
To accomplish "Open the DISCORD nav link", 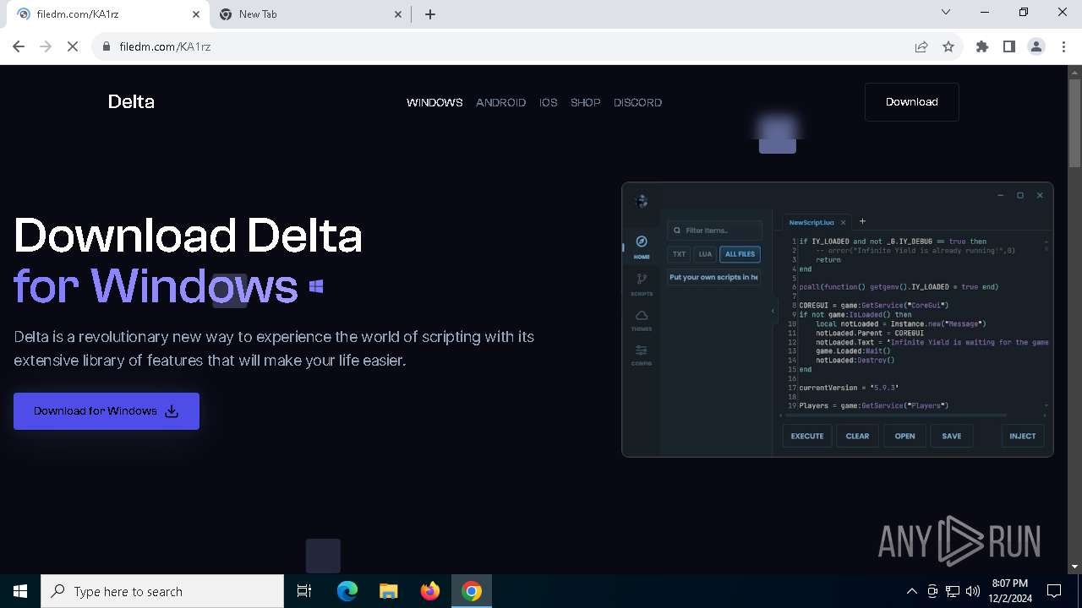I will coord(637,102).
